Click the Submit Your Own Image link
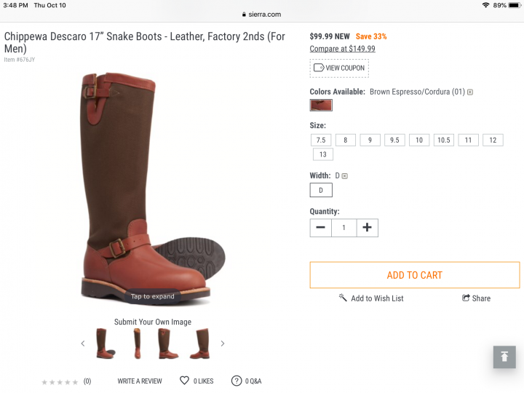 153,322
